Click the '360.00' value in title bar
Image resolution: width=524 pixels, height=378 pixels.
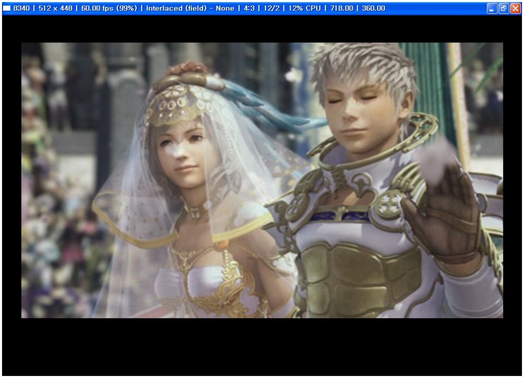(374, 8)
